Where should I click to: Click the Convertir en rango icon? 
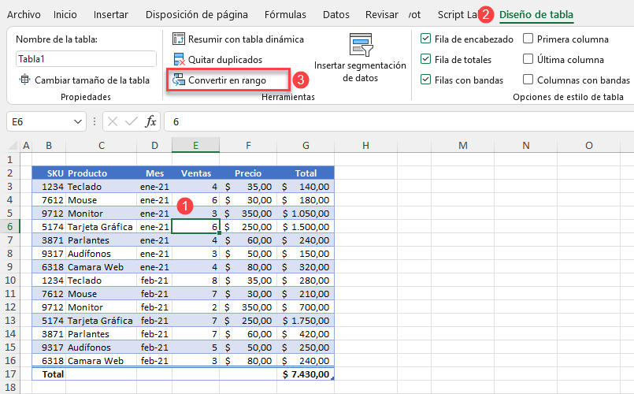179,80
